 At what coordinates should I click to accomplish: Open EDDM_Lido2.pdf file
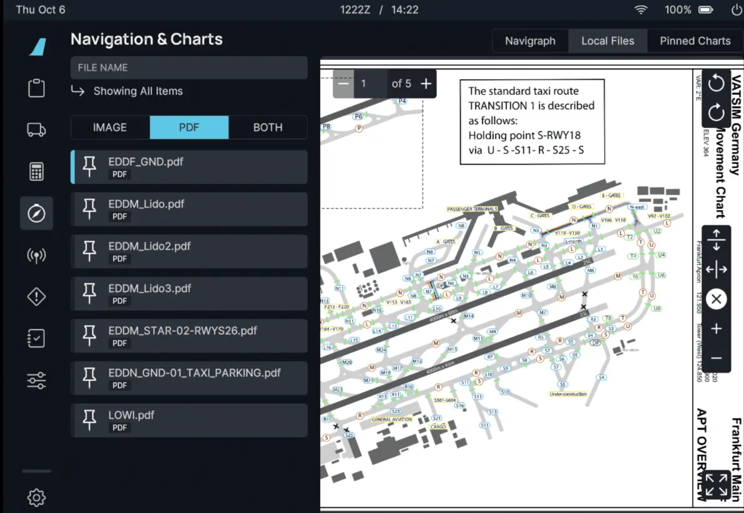tap(189, 252)
